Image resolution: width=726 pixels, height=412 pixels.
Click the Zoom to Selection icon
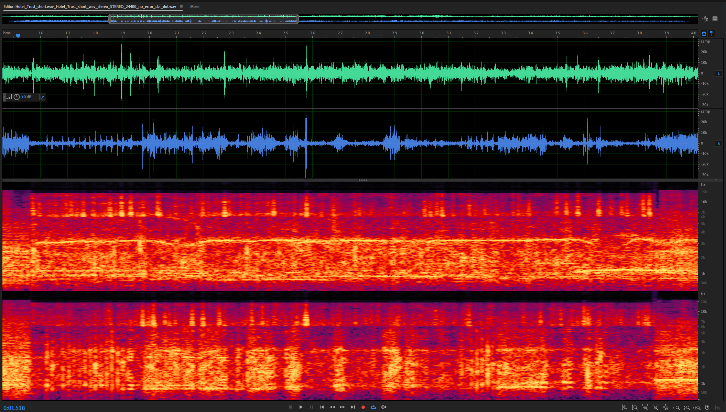click(x=697, y=408)
